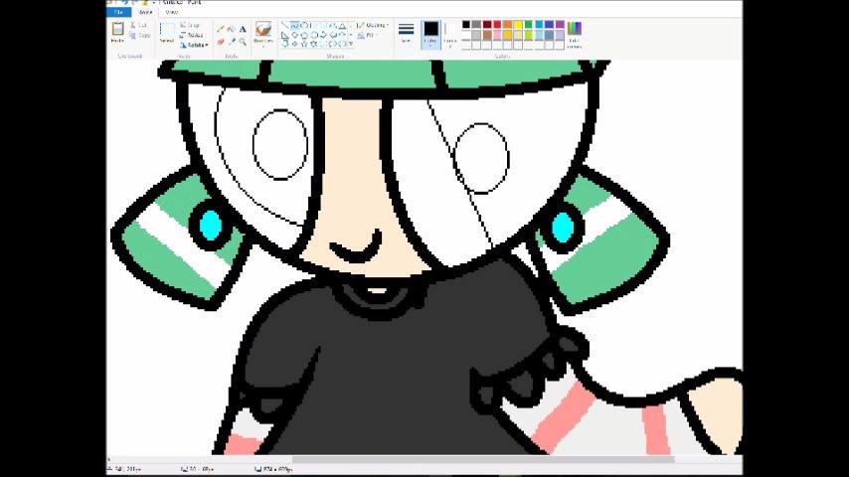Open the File menu
Screen dimensions: 849x477
tap(118, 11)
